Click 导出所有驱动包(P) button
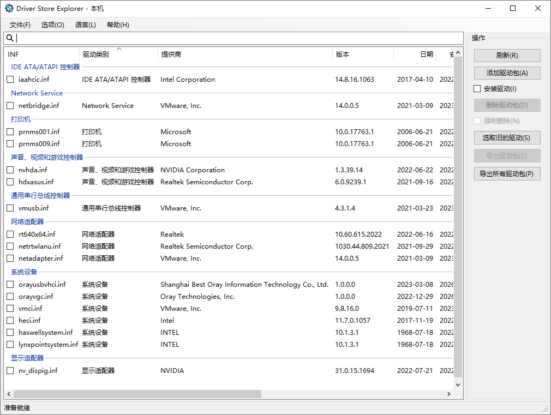The image size is (551, 415). tap(507, 174)
